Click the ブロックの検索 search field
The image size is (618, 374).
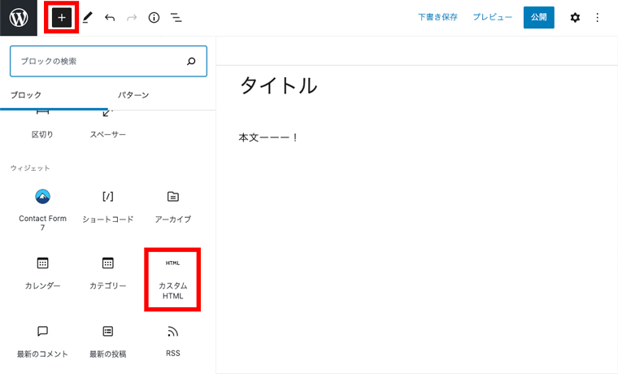[108, 61]
